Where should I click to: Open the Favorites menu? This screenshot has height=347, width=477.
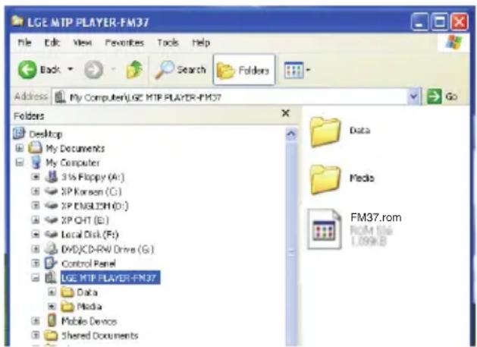tap(124, 43)
